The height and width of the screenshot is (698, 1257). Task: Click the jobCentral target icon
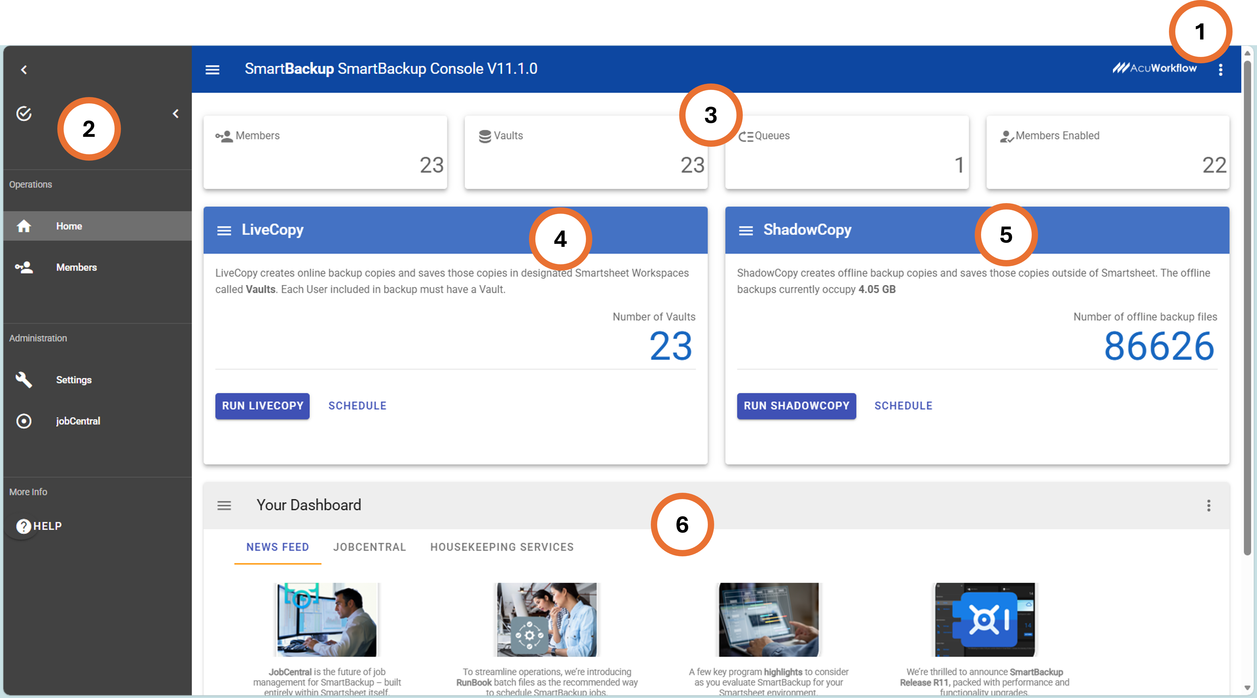coord(24,421)
